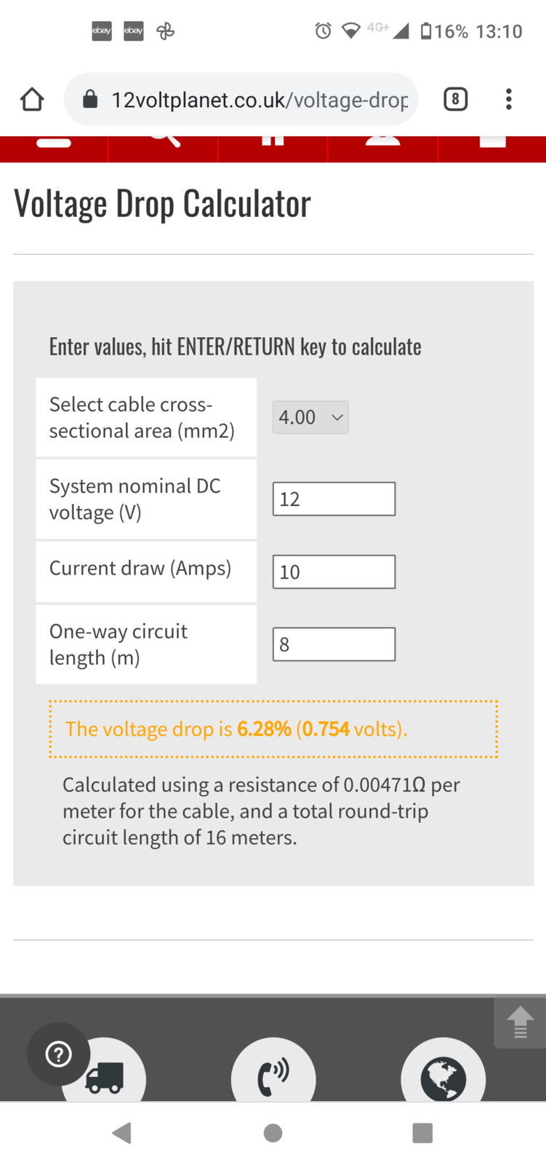Click the Current draw Amps field
Screen dimensions: 546x1165
click(x=334, y=572)
